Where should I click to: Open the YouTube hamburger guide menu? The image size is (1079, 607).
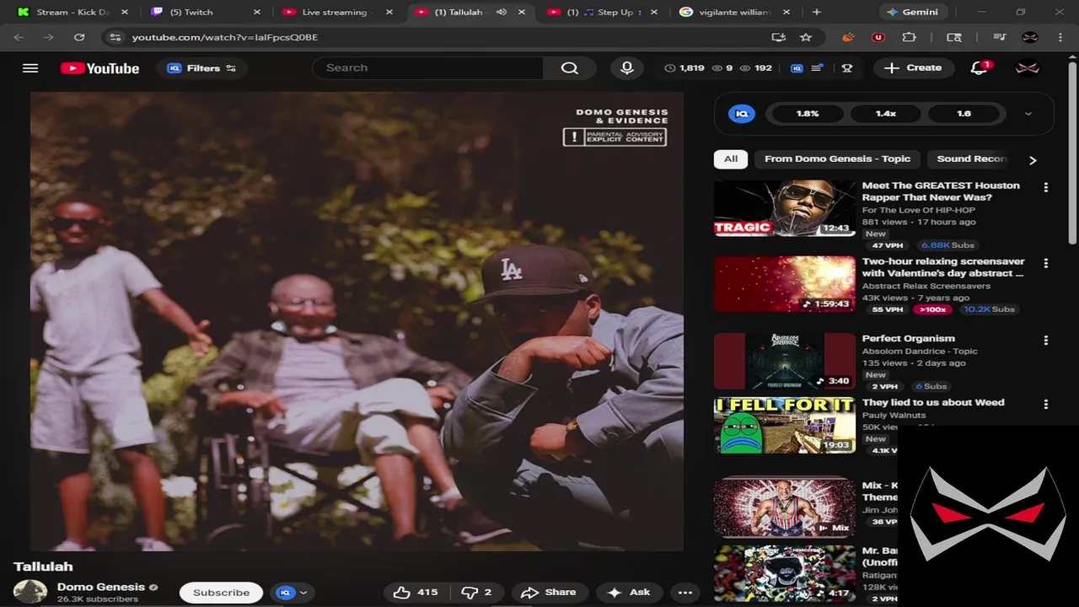pyautogui.click(x=30, y=68)
